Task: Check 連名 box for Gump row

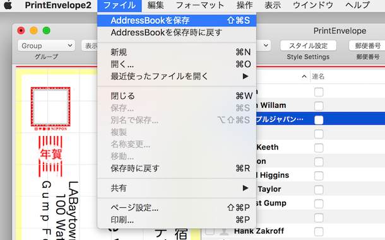Action: tap(319, 203)
